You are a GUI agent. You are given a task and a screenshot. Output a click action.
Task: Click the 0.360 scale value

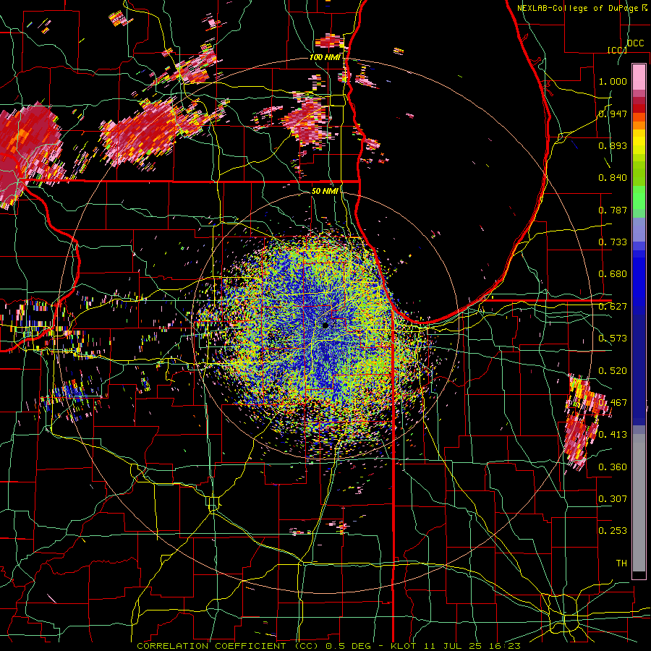pyautogui.click(x=613, y=467)
